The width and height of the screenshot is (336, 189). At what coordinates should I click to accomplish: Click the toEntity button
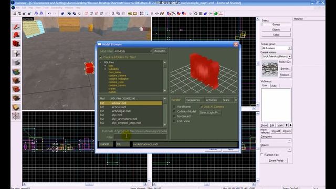point(287,131)
